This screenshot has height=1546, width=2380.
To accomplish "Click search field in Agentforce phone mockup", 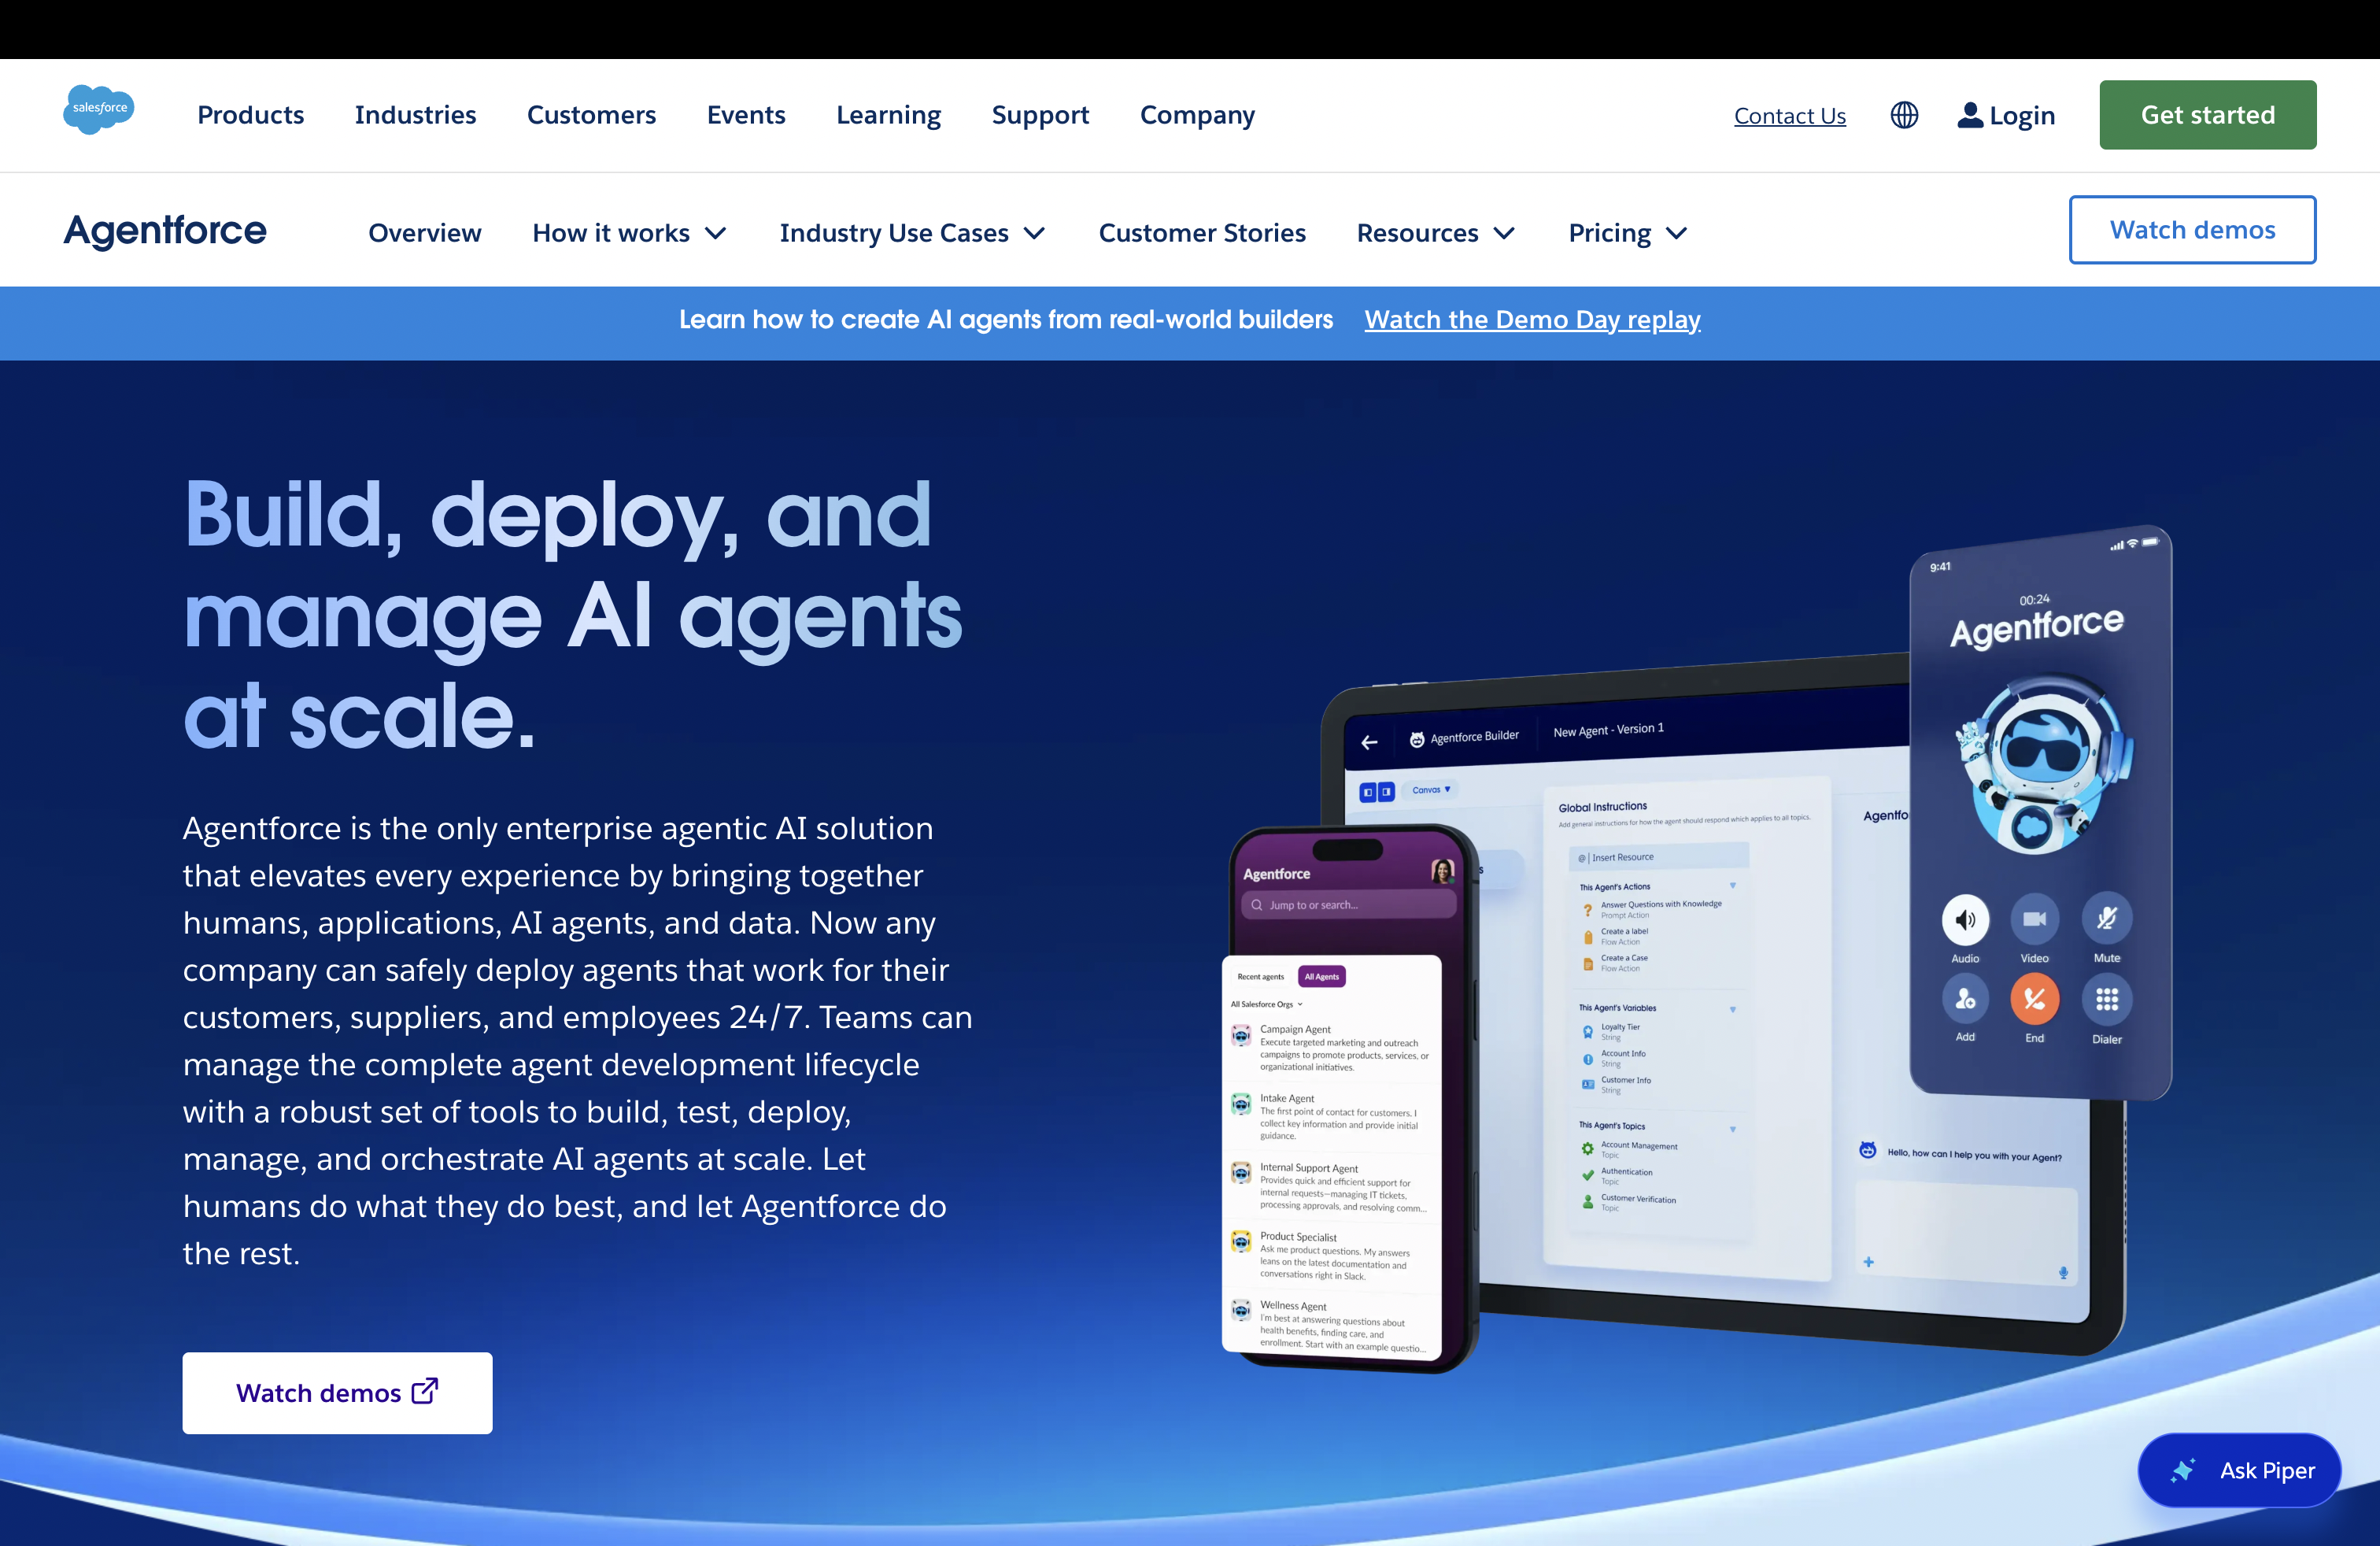I will pyautogui.click(x=1348, y=905).
